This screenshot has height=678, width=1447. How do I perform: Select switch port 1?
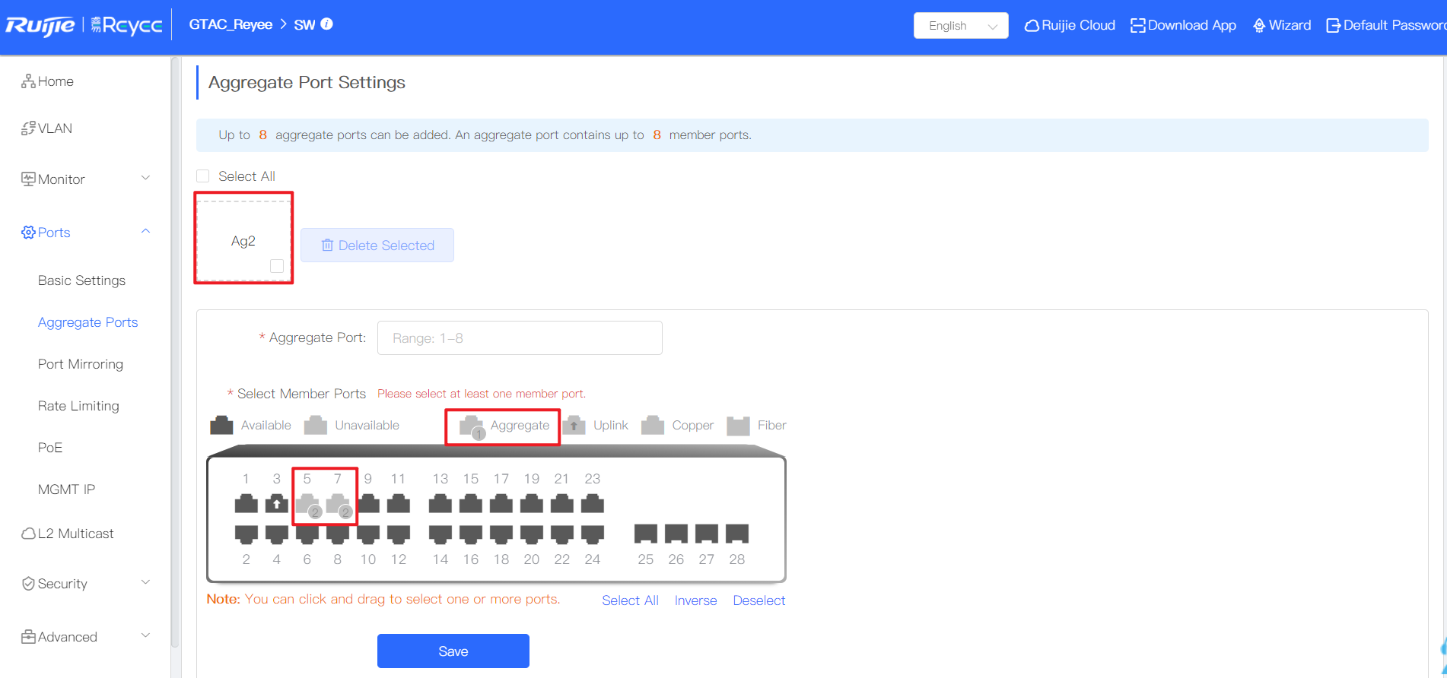point(246,503)
